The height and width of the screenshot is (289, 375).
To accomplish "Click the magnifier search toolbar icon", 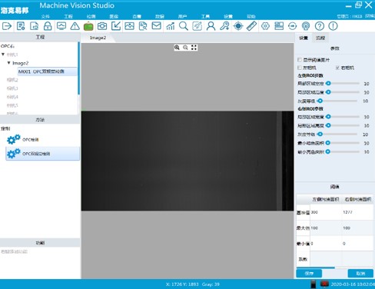I will click(x=184, y=26).
